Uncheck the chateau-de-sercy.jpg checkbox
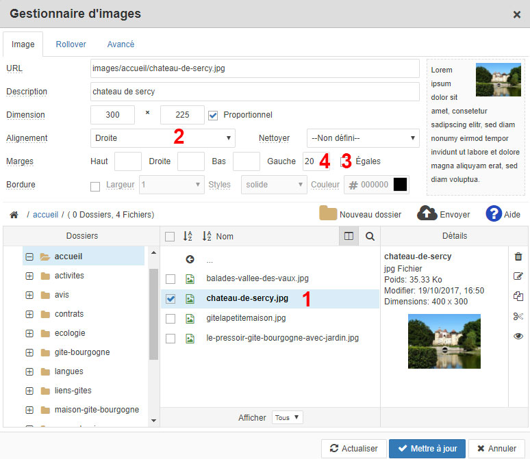The width and height of the screenshot is (530, 459). pos(171,298)
